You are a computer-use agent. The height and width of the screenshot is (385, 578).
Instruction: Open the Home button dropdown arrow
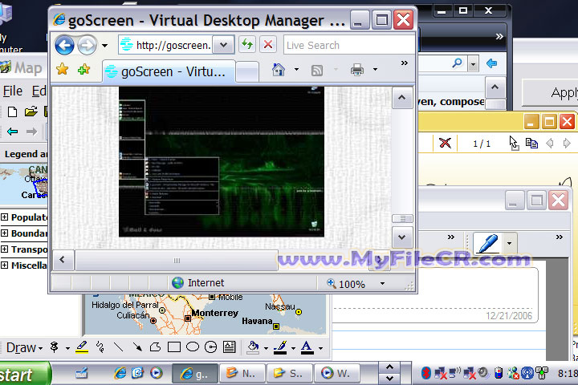(296, 69)
